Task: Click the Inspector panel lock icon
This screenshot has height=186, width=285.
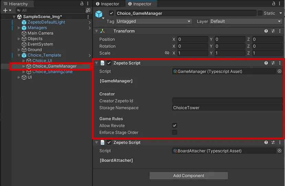Action: (274, 3)
